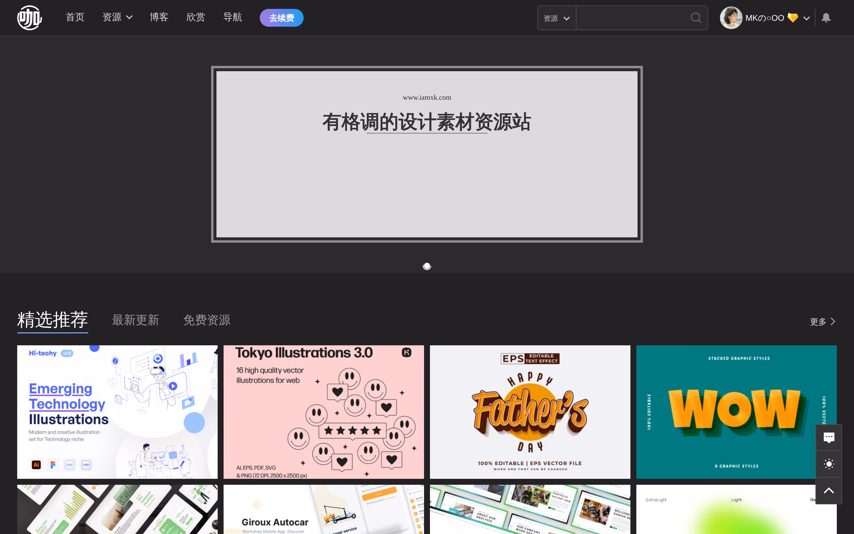The height and width of the screenshot is (534, 854).
Task: Open the 博客 menu item
Action: pyautogui.click(x=159, y=17)
